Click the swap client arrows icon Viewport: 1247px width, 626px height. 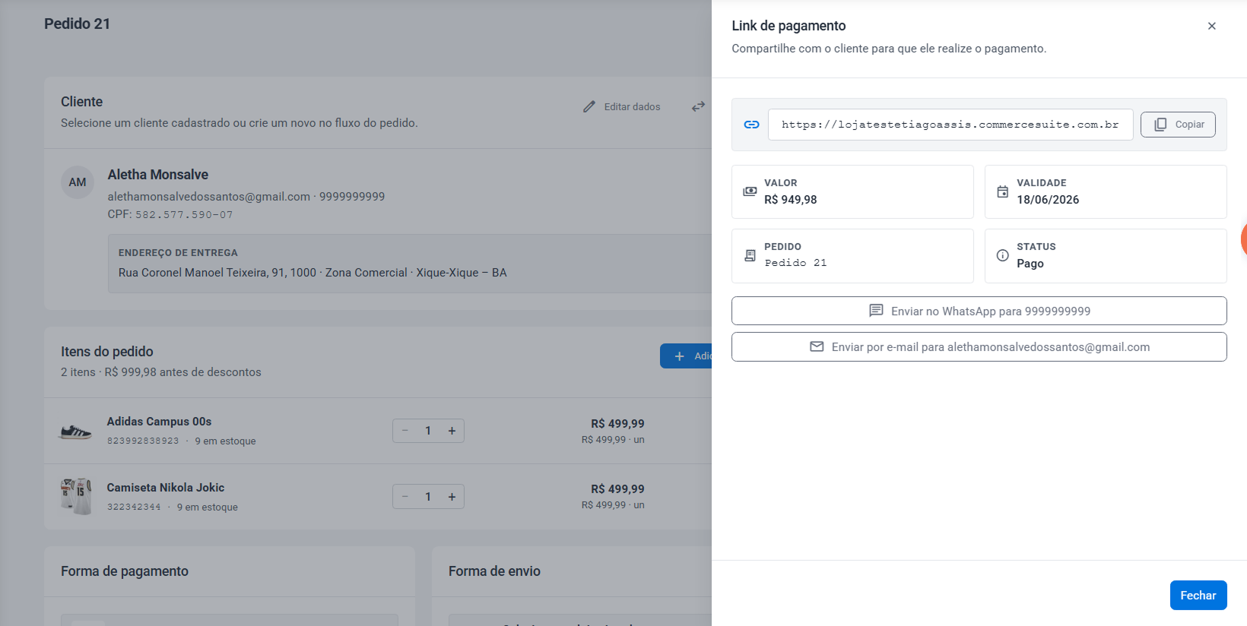tap(698, 107)
